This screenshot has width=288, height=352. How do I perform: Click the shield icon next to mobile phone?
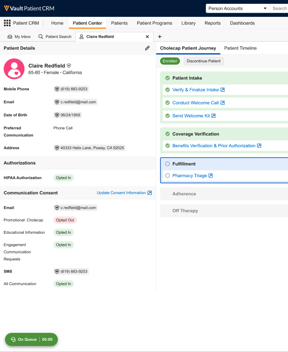(x=57, y=89)
